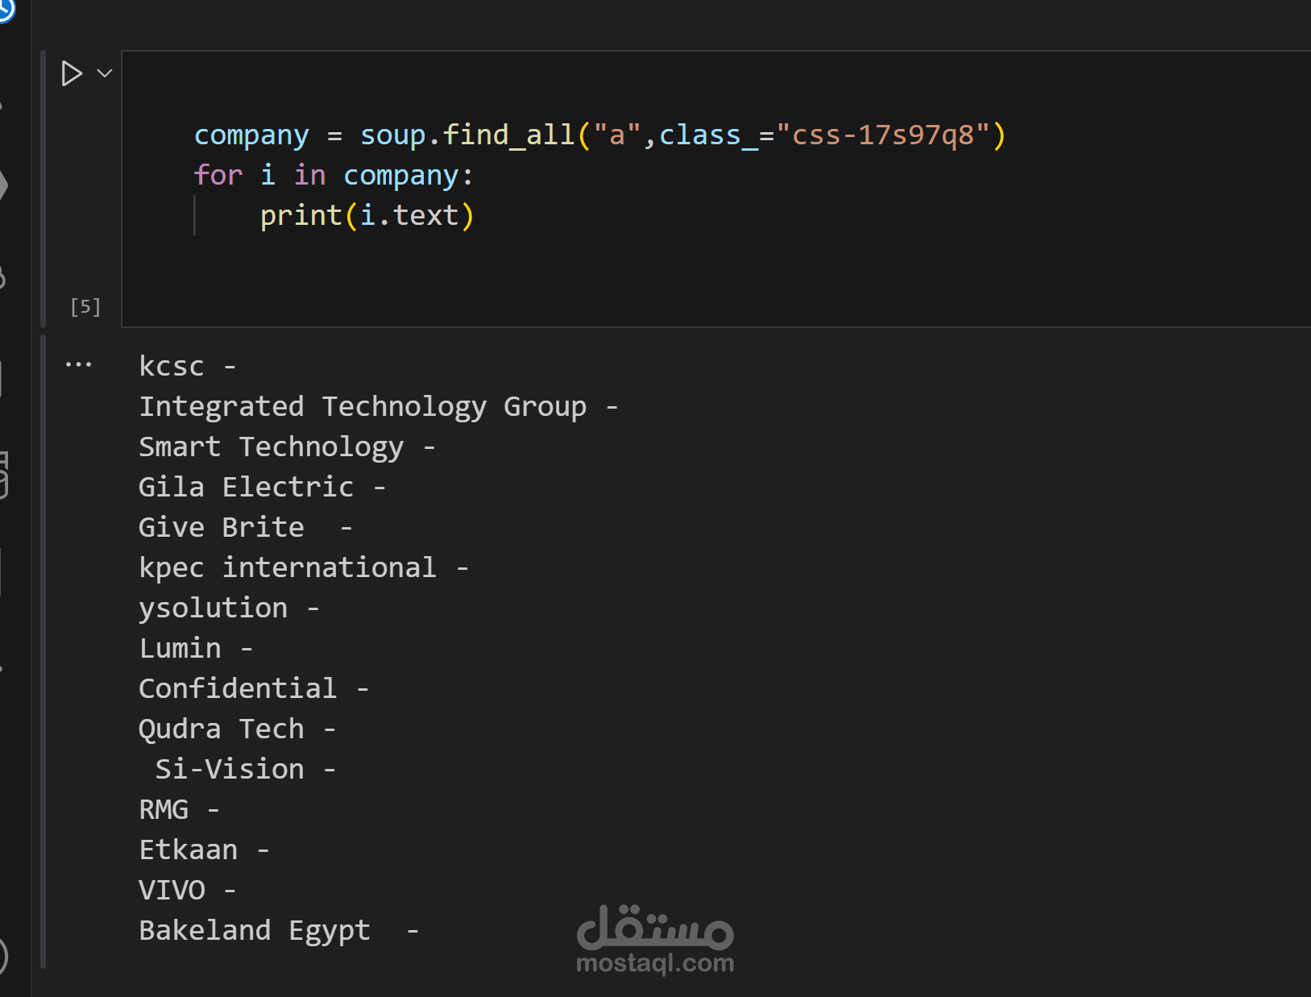Click the execution count [5] label

[x=85, y=307]
